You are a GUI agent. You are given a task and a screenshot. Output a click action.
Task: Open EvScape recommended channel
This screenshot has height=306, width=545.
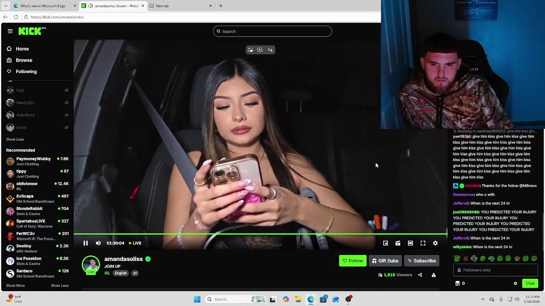click(x=37, y=199)
